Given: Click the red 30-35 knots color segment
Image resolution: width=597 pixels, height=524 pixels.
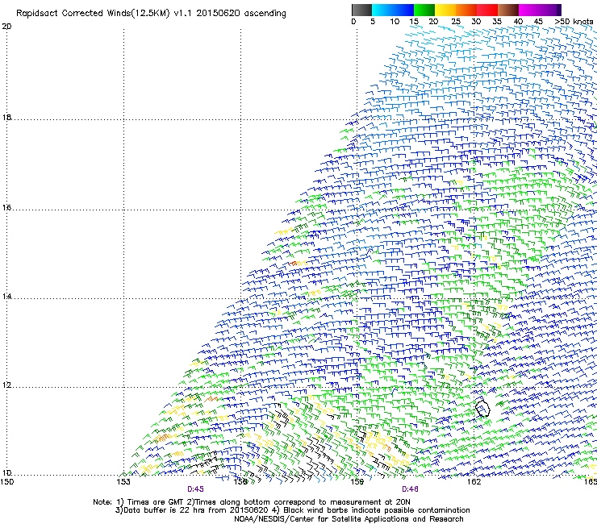Looking at the screenshot, I should (487, 10).
